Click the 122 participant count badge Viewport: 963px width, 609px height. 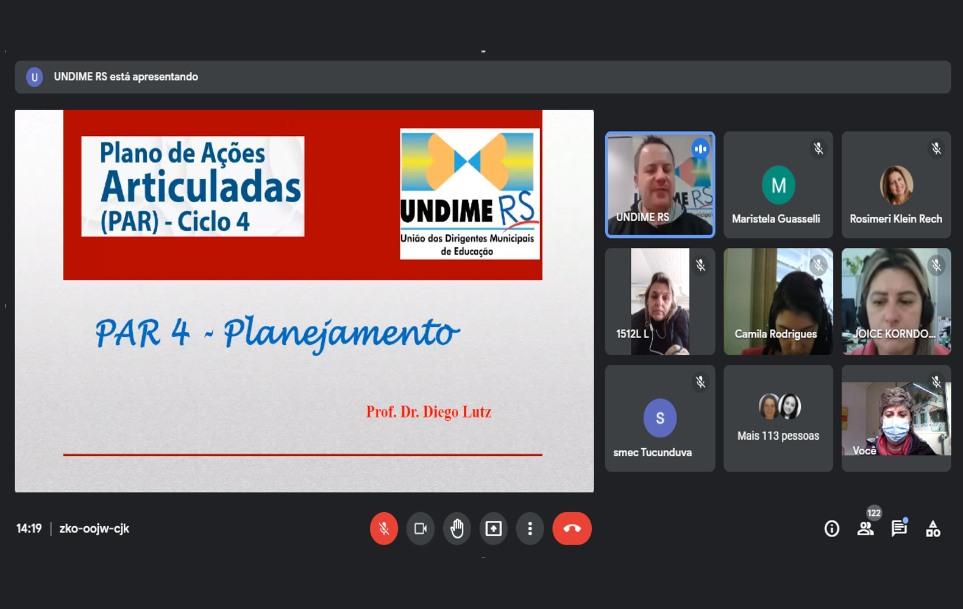[874, 513]
